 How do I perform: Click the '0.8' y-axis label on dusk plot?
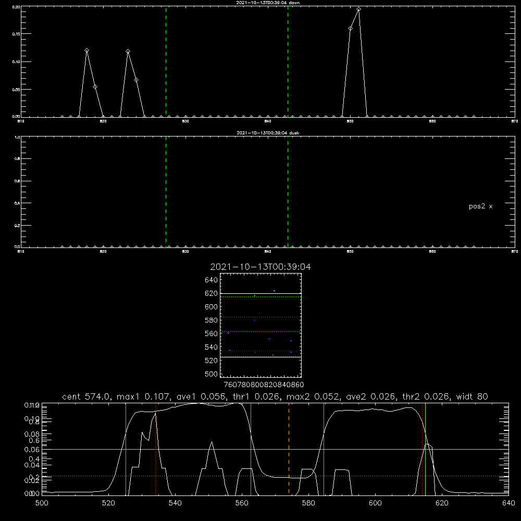(x=17, y=159)
